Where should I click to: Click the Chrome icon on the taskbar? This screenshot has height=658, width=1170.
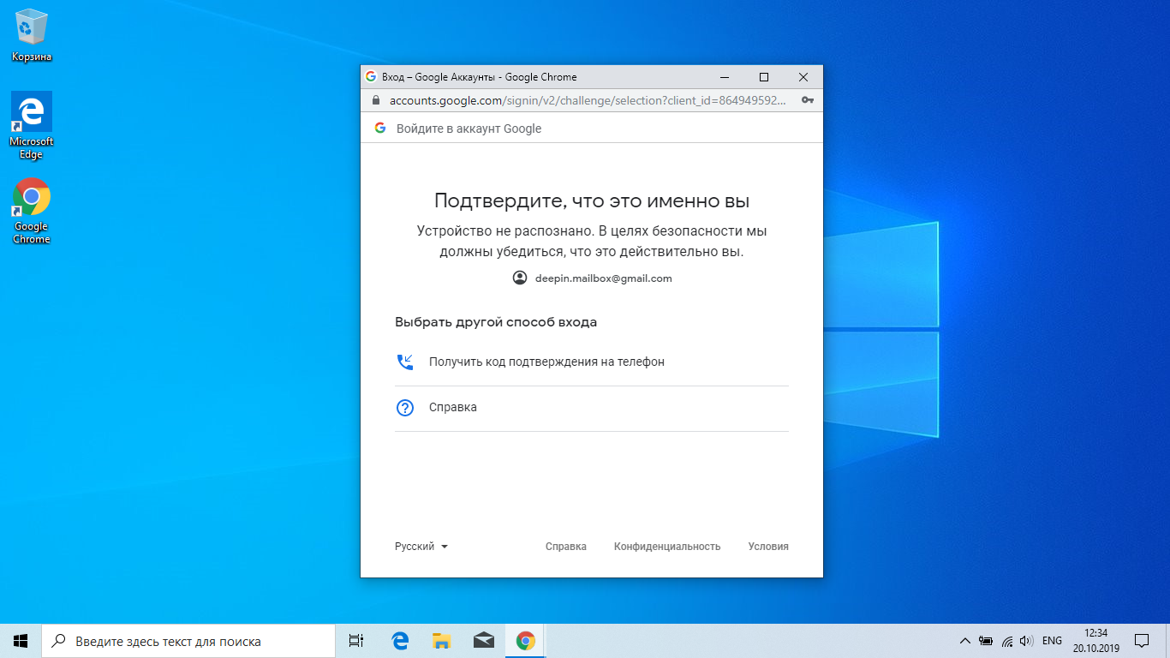[525, 641]
